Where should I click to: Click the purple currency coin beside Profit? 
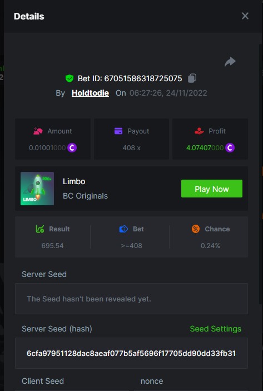(230, 147)
